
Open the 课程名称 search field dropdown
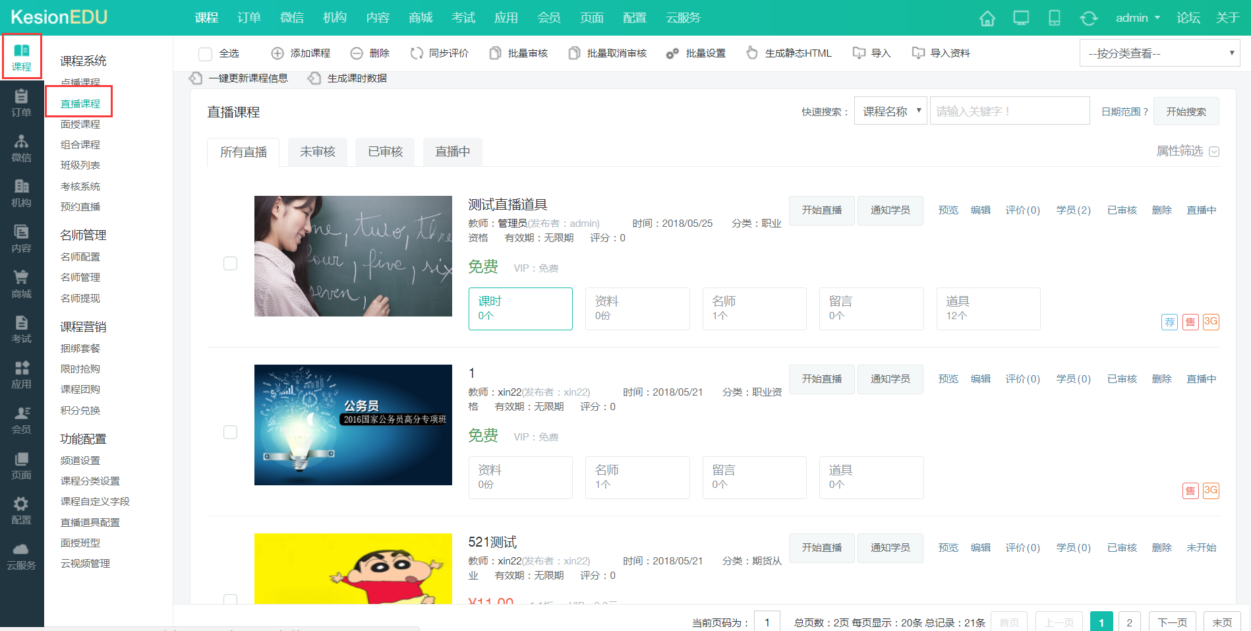click(890, 110)
